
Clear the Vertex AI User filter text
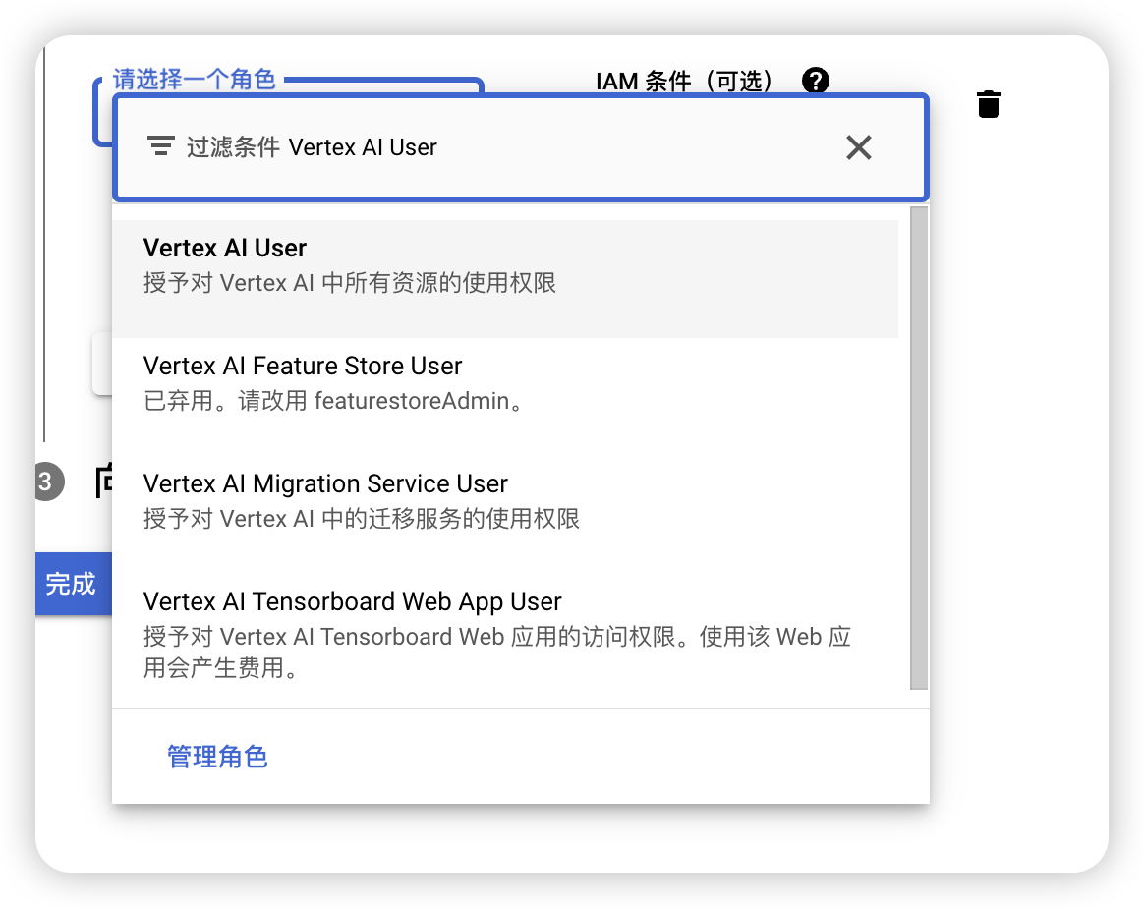(x=859, y=147)
